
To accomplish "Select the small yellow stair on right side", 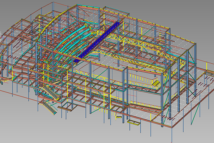I will coord(156,83).
